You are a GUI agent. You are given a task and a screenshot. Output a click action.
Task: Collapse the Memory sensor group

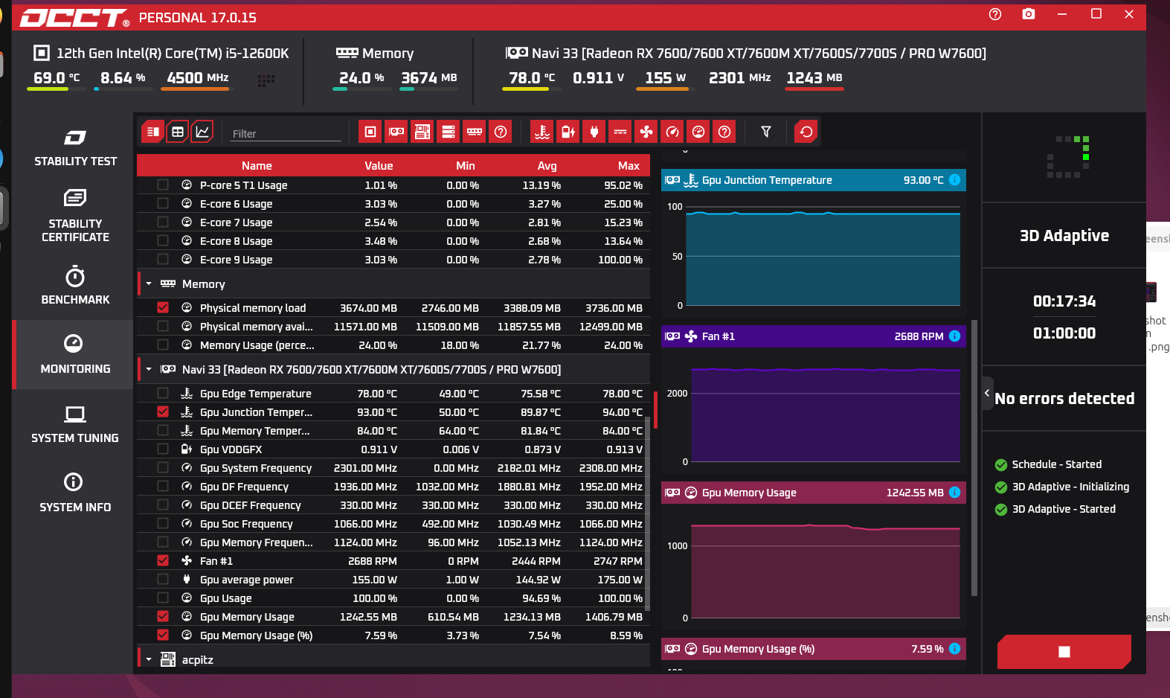[149, 284]
